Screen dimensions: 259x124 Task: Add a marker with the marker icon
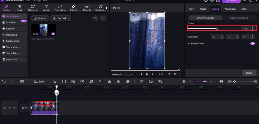(x=55, y=82)
